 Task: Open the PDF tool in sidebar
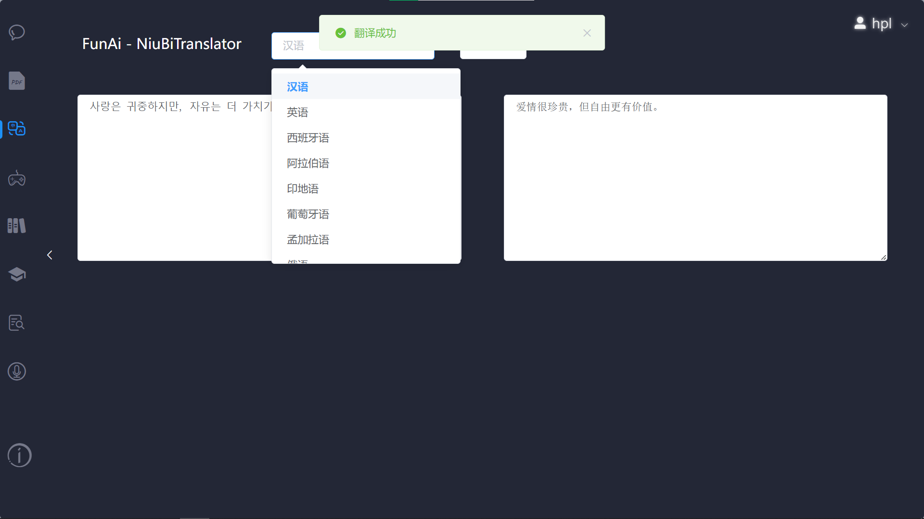coord(17,81)
